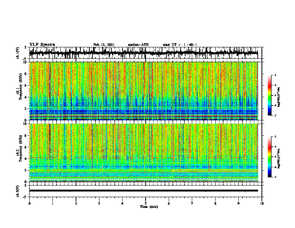Click time axis tick label "2"
The image size is (295, 228).
(76, 203)
